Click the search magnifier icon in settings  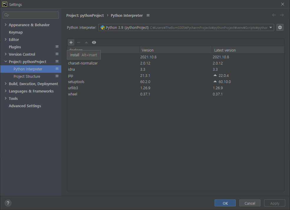click(x=6, y=15)
